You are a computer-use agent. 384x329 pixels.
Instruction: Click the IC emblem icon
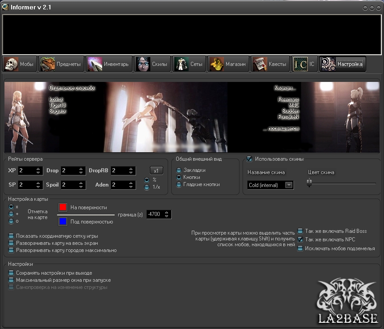pyautogui.click(x=301, y=64)
